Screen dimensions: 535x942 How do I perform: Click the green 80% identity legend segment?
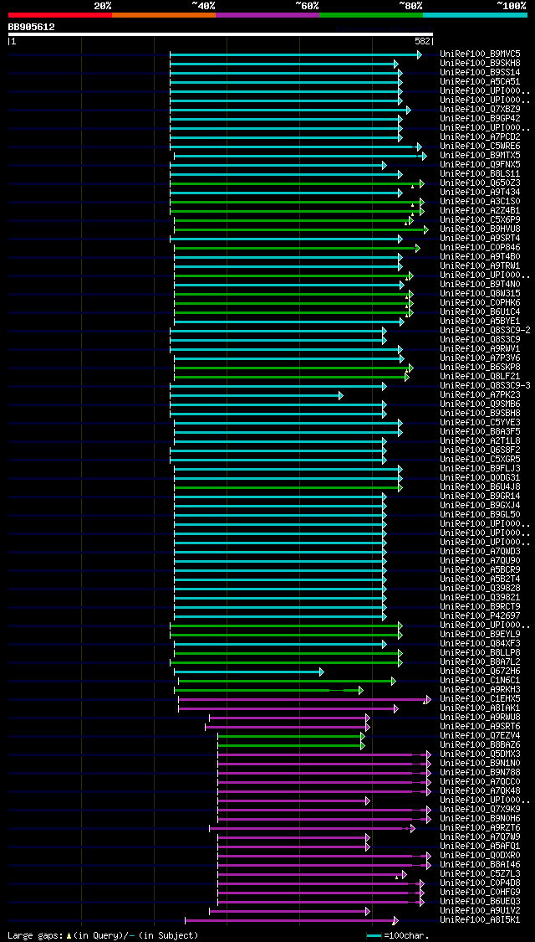click(x=371, y=14)
